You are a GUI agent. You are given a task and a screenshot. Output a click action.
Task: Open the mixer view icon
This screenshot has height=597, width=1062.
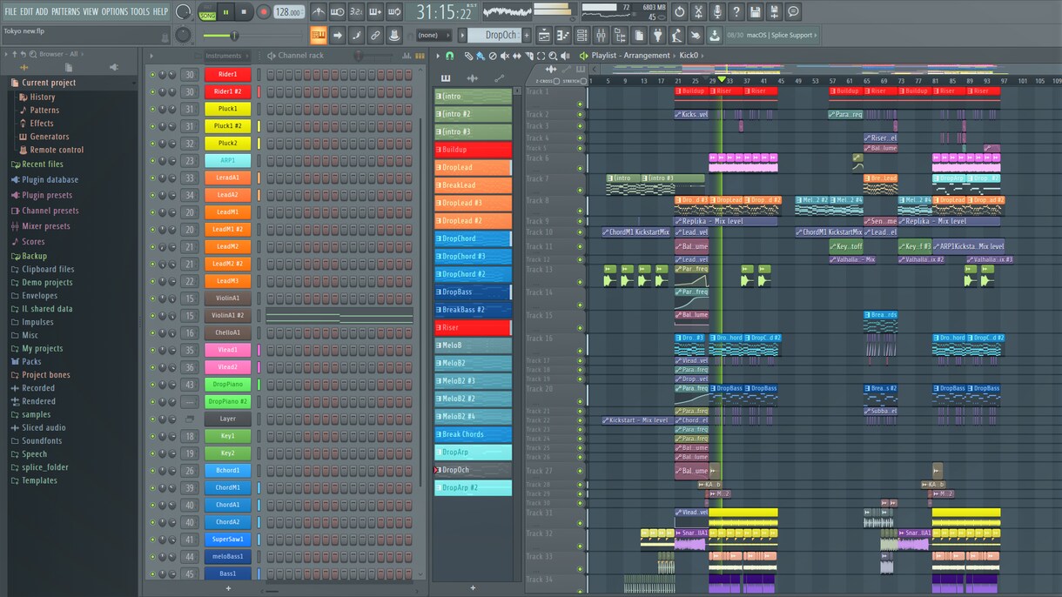[x=601, y=36]
